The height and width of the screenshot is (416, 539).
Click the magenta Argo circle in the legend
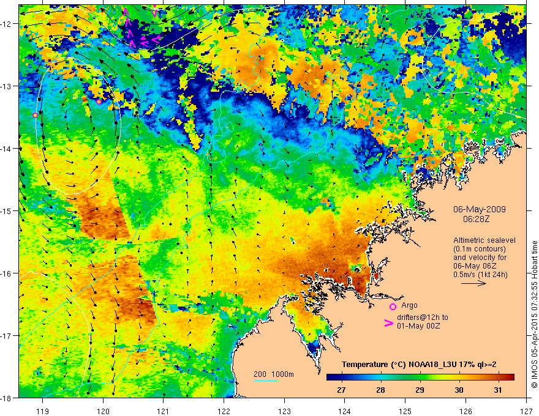(x=393, y=306)
